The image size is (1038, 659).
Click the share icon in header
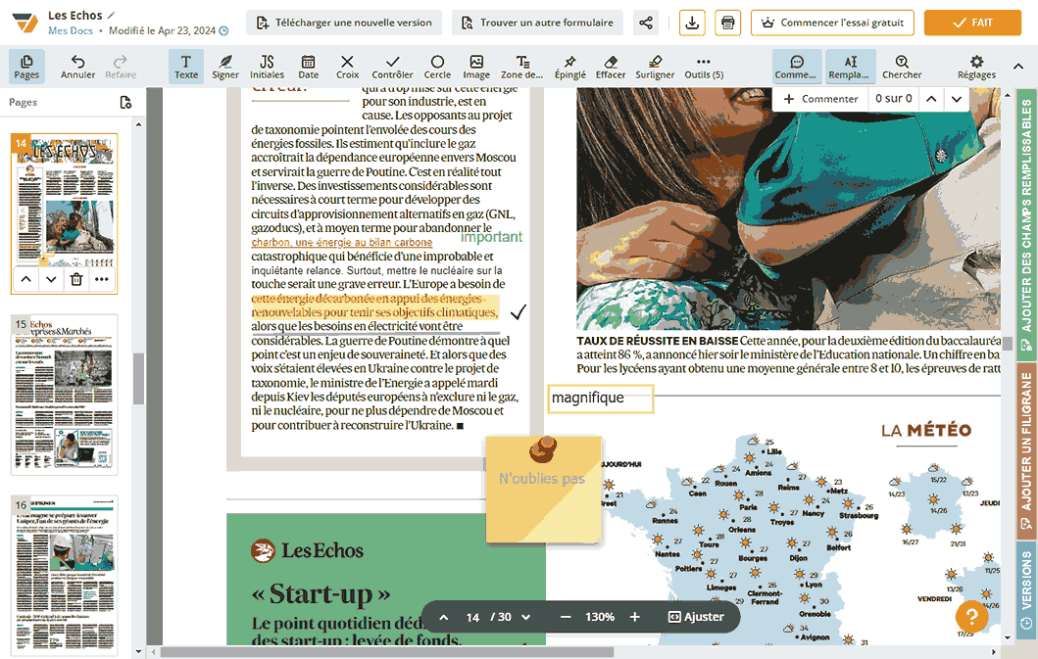click(645, 23)
